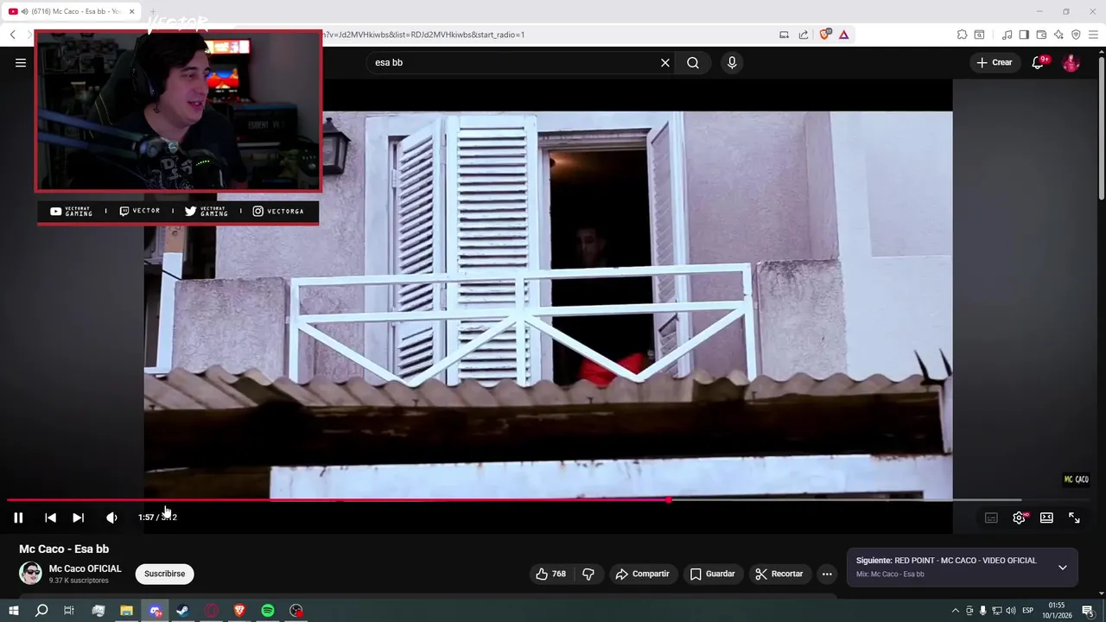The height and width of the screenshot is (622, 1106).
Task: Open the Crear menu
Action: (994, 62)
